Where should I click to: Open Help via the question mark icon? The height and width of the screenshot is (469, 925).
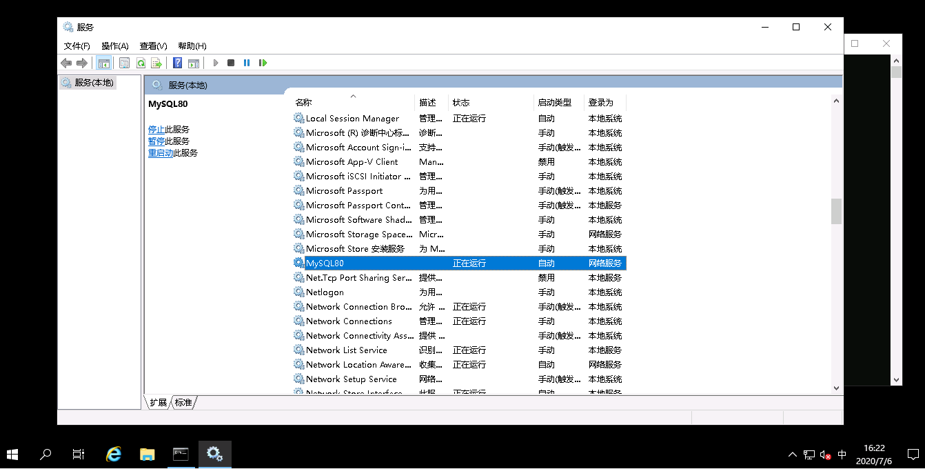click(178, 63)
